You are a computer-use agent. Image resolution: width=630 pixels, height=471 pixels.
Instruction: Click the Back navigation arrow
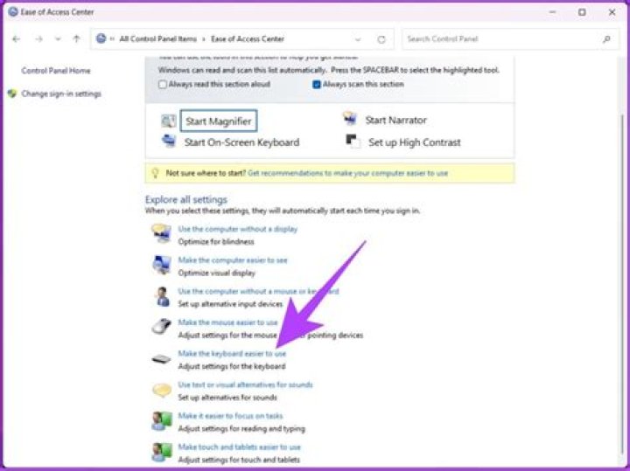(16, 39)
